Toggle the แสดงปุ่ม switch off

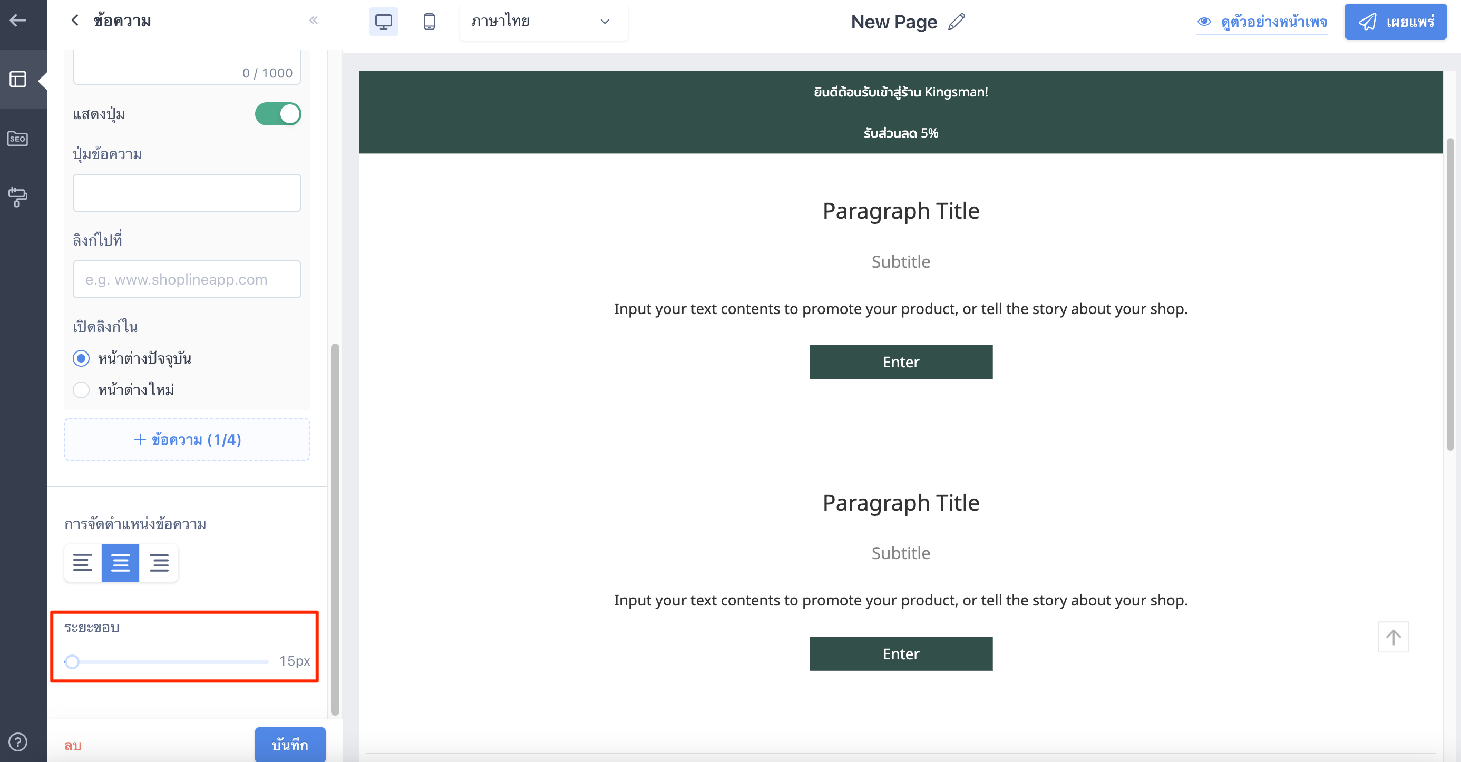pos(278,114)
